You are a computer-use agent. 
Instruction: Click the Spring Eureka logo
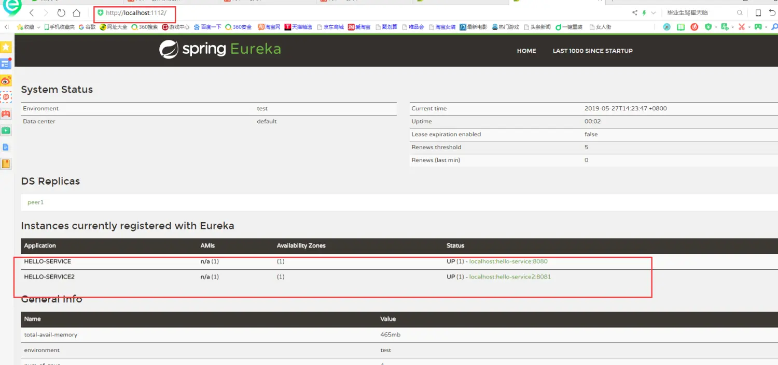coord(220,49)
